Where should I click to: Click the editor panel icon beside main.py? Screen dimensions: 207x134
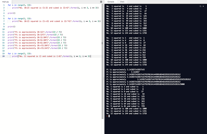click(x=101, y=2)
